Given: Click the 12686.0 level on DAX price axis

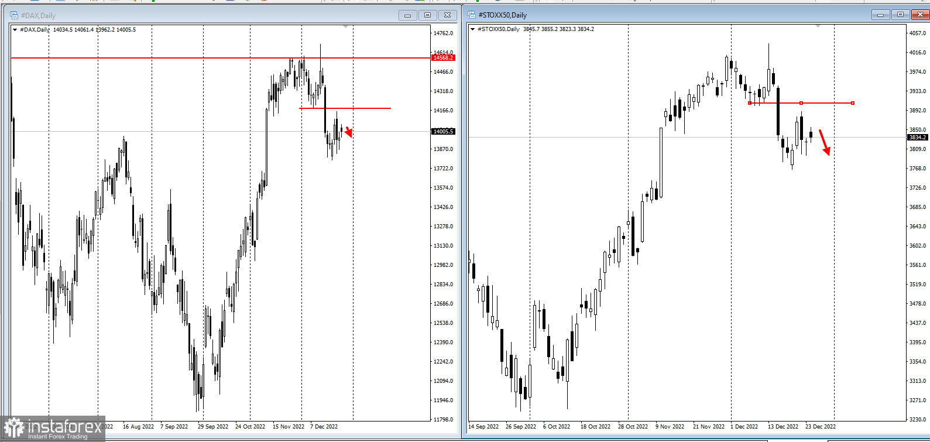Looking at the screenshot, I should click(x=443, y=304).
